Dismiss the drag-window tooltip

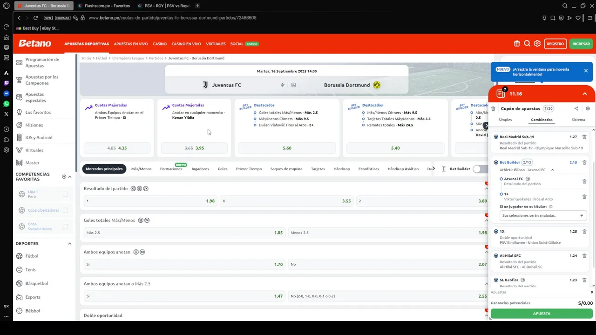click(586, 71)
